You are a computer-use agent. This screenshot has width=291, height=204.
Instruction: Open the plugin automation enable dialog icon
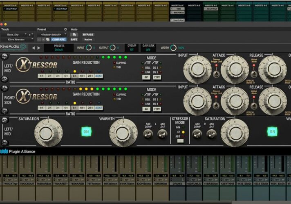coord(74,35)
